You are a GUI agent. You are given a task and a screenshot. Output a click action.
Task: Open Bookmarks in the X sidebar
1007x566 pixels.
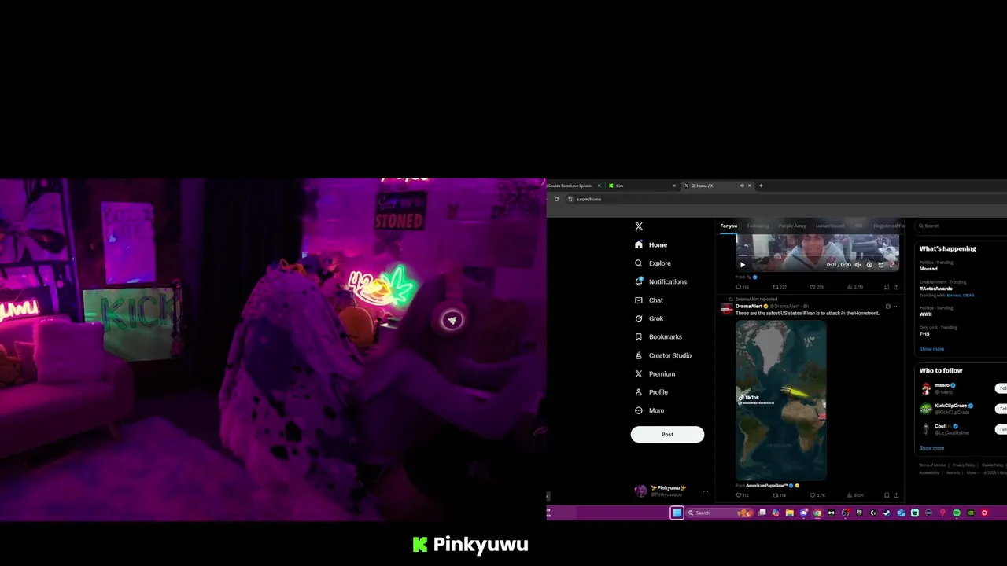pos(658,336)
